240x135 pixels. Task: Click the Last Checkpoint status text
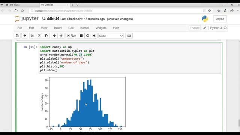tap(82, 19)
